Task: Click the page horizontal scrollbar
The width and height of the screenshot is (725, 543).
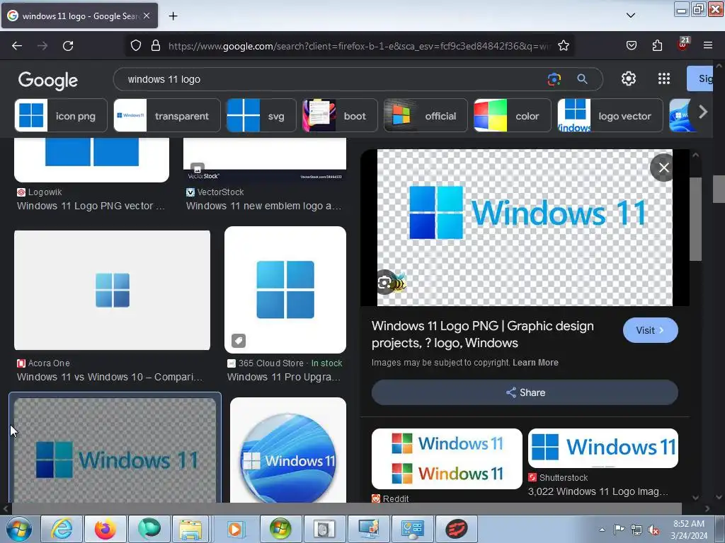Action: point(347,509)
